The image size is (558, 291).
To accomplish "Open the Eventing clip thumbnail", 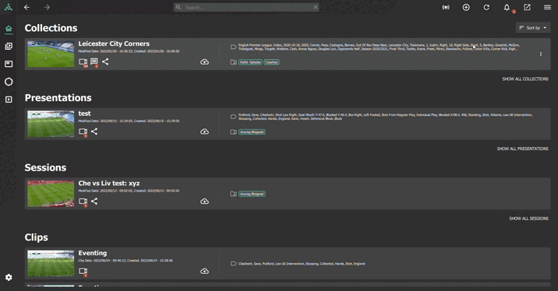I will [x=51, y=263].
